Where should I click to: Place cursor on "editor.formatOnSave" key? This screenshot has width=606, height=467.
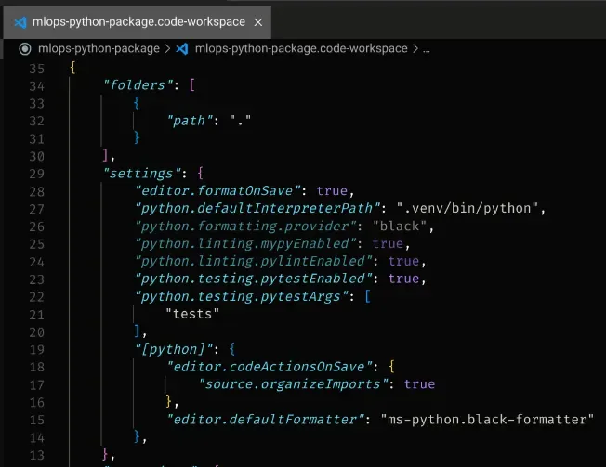217,191
